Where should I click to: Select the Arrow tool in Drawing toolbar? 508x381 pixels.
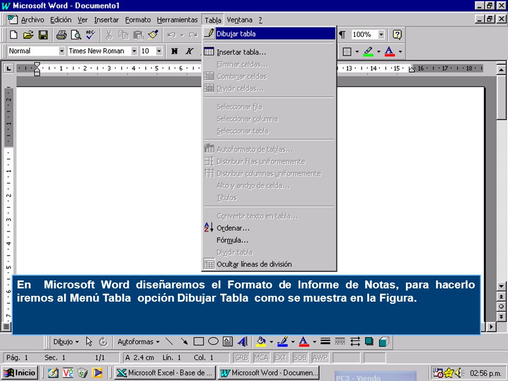pos(184,341)
